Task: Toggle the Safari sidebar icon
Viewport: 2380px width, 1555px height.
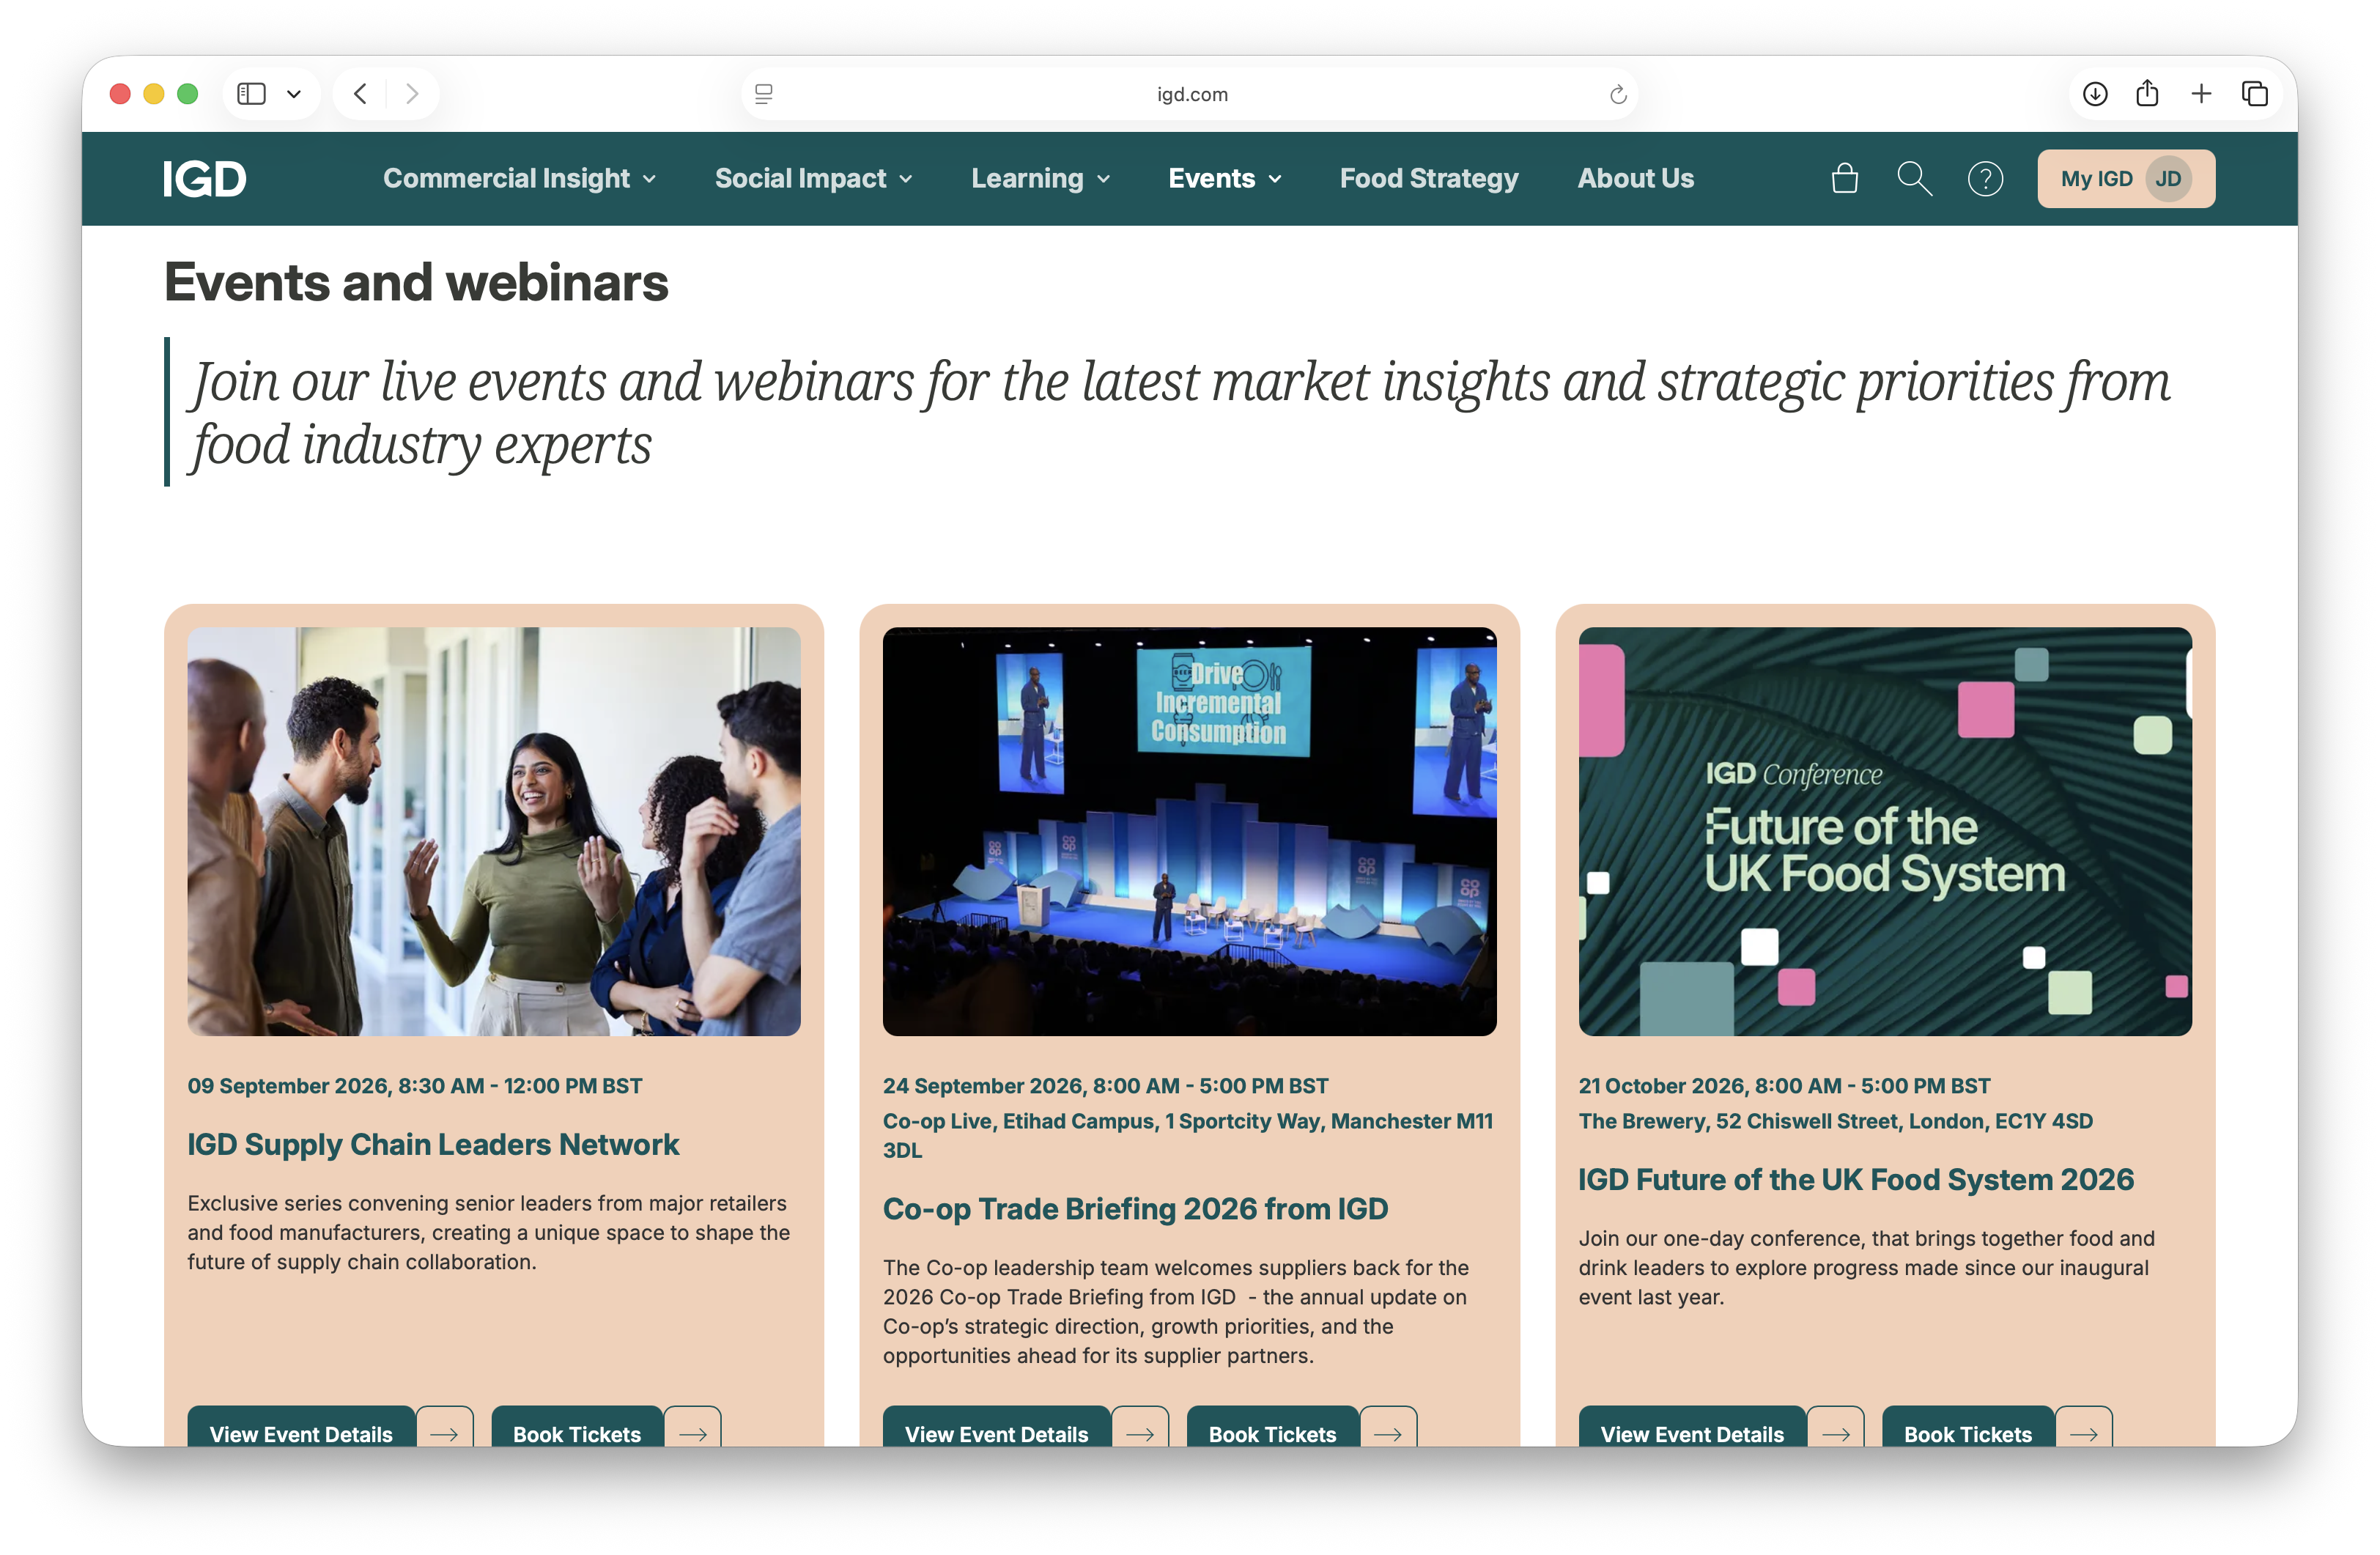Action: [x=251, y=94]
